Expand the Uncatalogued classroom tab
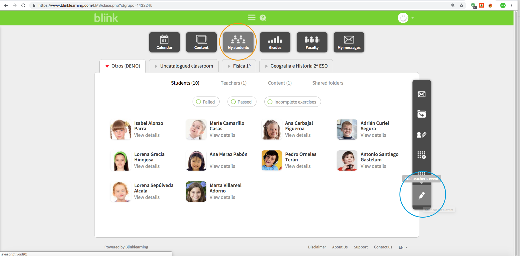The height and width of the screenshot is (256, 520). [x=184, y=66]
